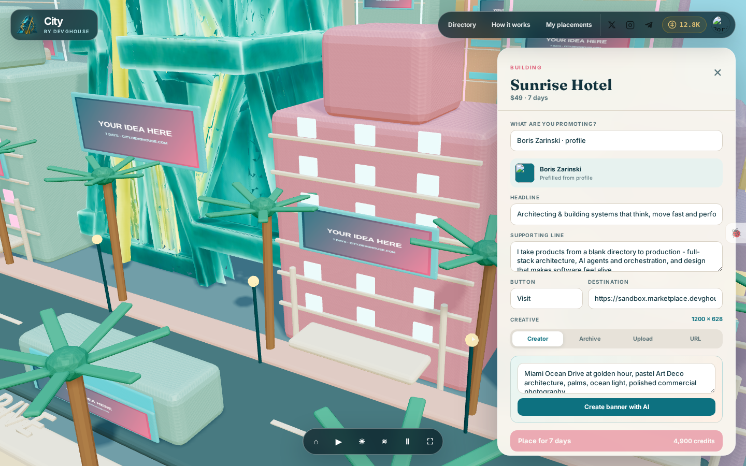Viewport: 746px width, 466px height.
Task: Open the Instagram social link
Action: coord(630,25)
